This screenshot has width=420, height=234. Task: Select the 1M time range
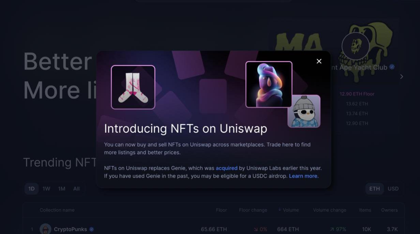[x=62, y=189]
